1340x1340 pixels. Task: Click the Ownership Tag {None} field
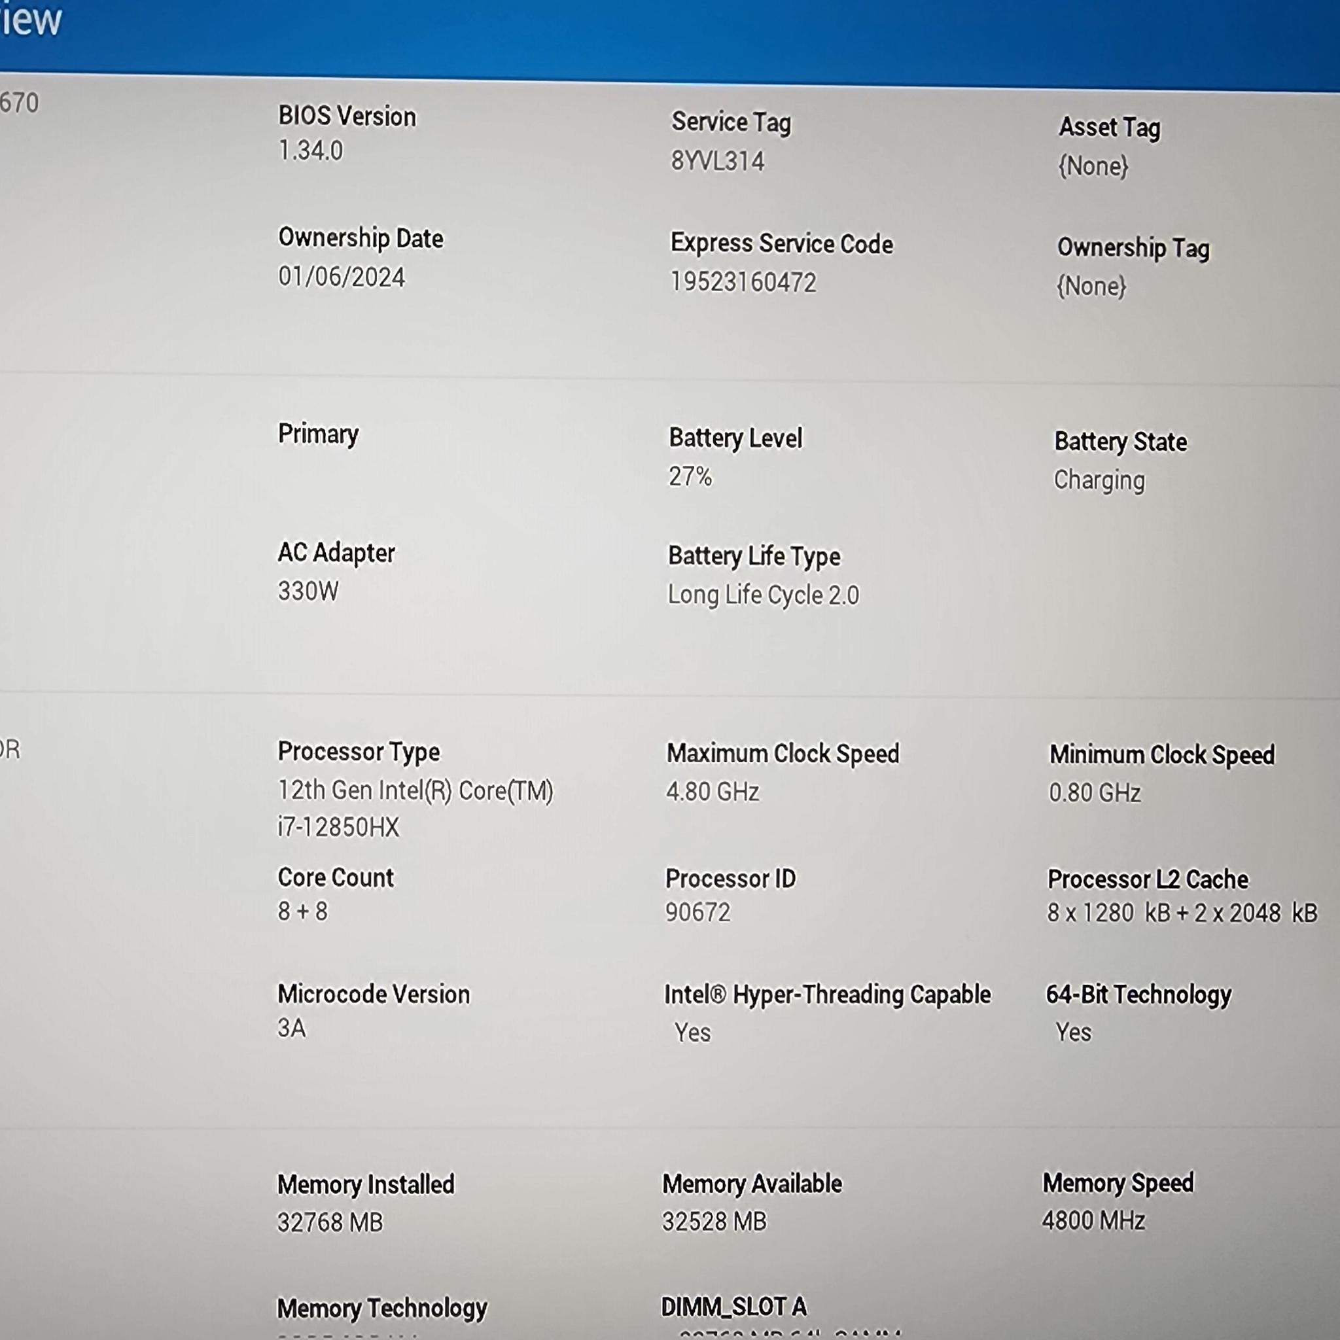pos(1091,287)
